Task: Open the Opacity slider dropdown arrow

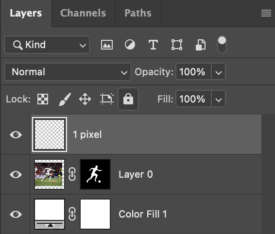Action: (219, 72)
